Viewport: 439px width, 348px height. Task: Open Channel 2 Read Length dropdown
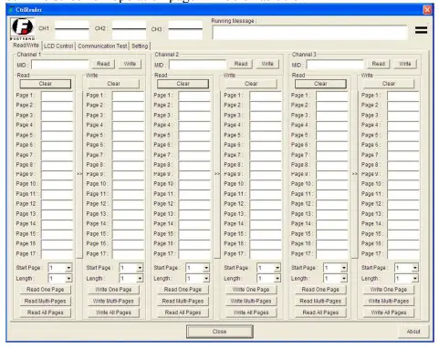pos(206,279)
